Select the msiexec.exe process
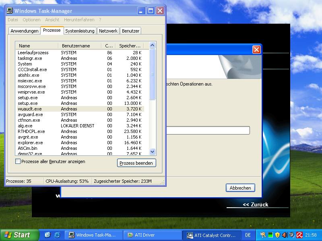 pyautogui.click(x=80, y=81)
